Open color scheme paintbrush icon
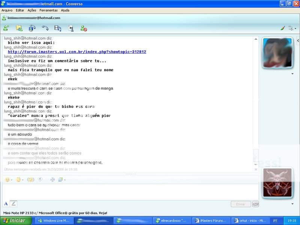The width and height of the screenshot is (300, 225). 283,28
